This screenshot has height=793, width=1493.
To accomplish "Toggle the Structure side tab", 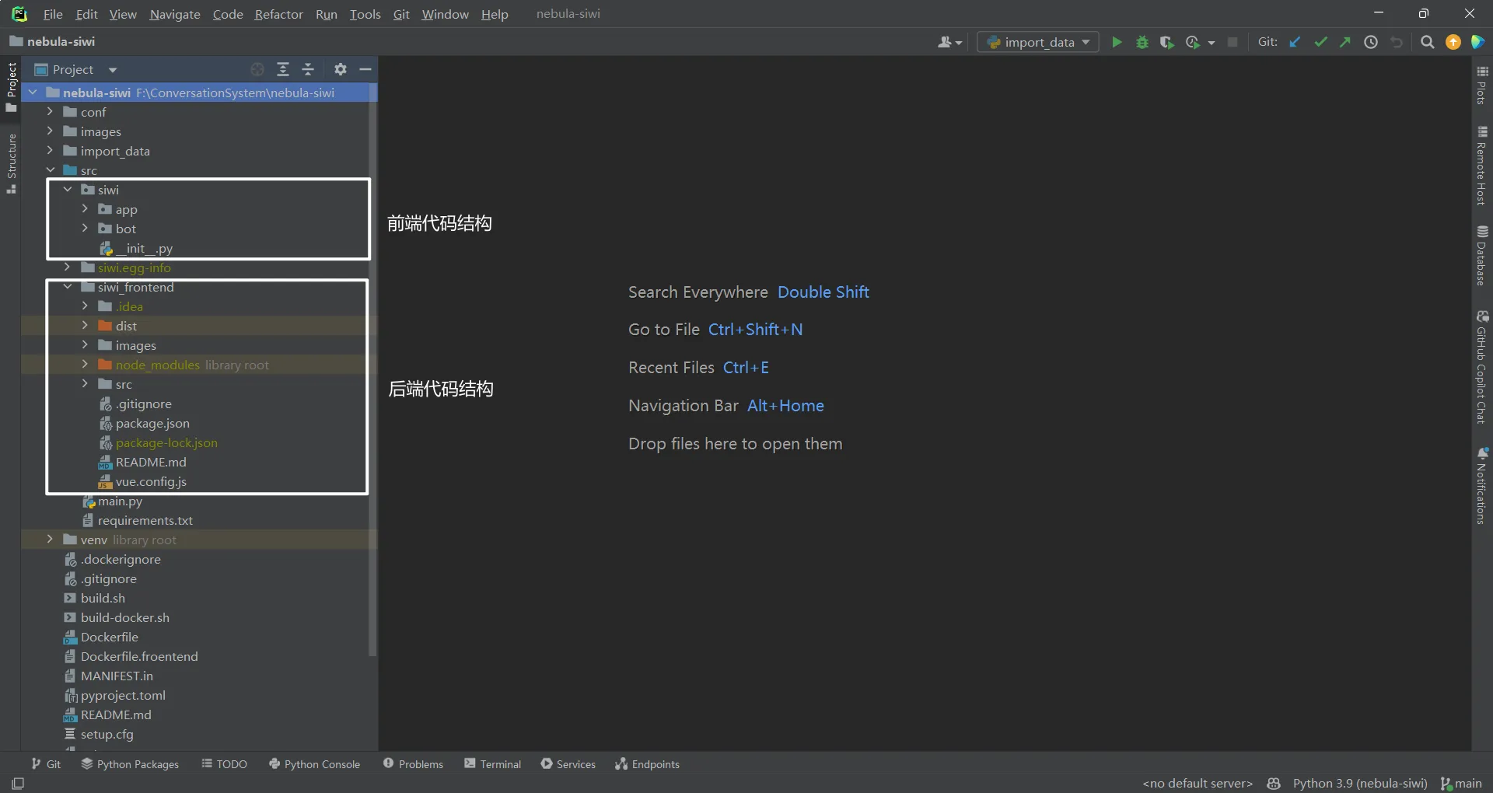I will [11, 163].
